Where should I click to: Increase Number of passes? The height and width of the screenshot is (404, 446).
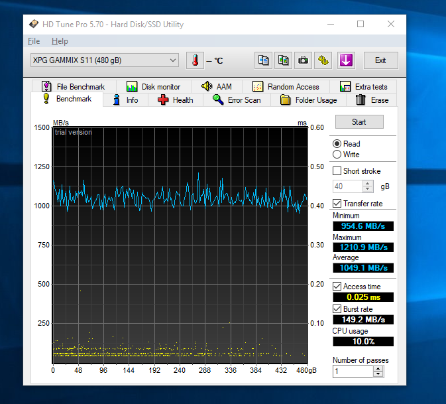point(378,368)
